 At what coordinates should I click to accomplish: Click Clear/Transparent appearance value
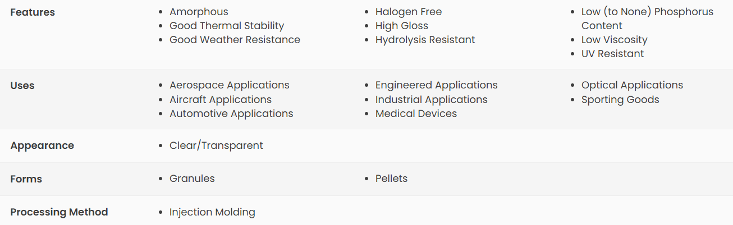[216, 146]
